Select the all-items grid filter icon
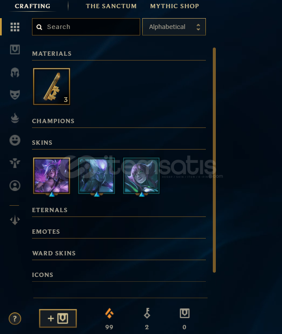The width and height of the screenshot is (282, 334). click(15, 27)
